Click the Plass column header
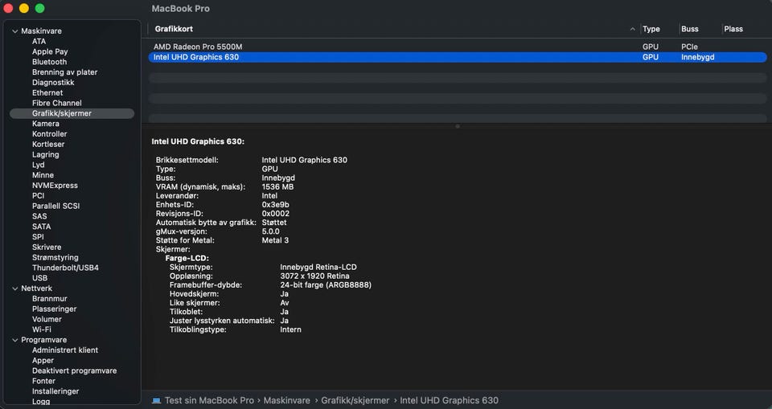Image resolution: width=772 pixels, height=409 pixels. (x=733, y=29)
